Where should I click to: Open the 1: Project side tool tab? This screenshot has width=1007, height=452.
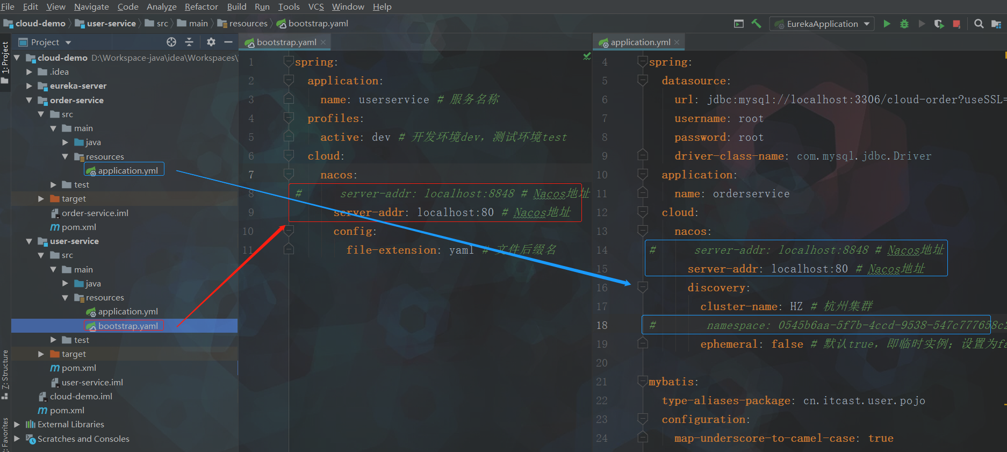(5, 62)
